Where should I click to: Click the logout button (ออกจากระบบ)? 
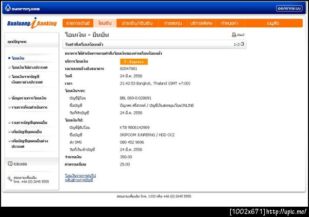point(289,8)
